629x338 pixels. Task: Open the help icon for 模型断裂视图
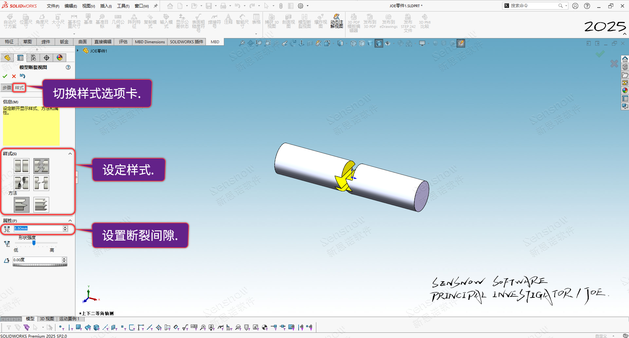[68, 67]
